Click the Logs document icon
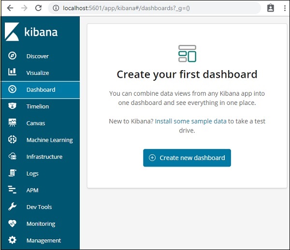Screen dimensions: 290x250 pos(13,173)
